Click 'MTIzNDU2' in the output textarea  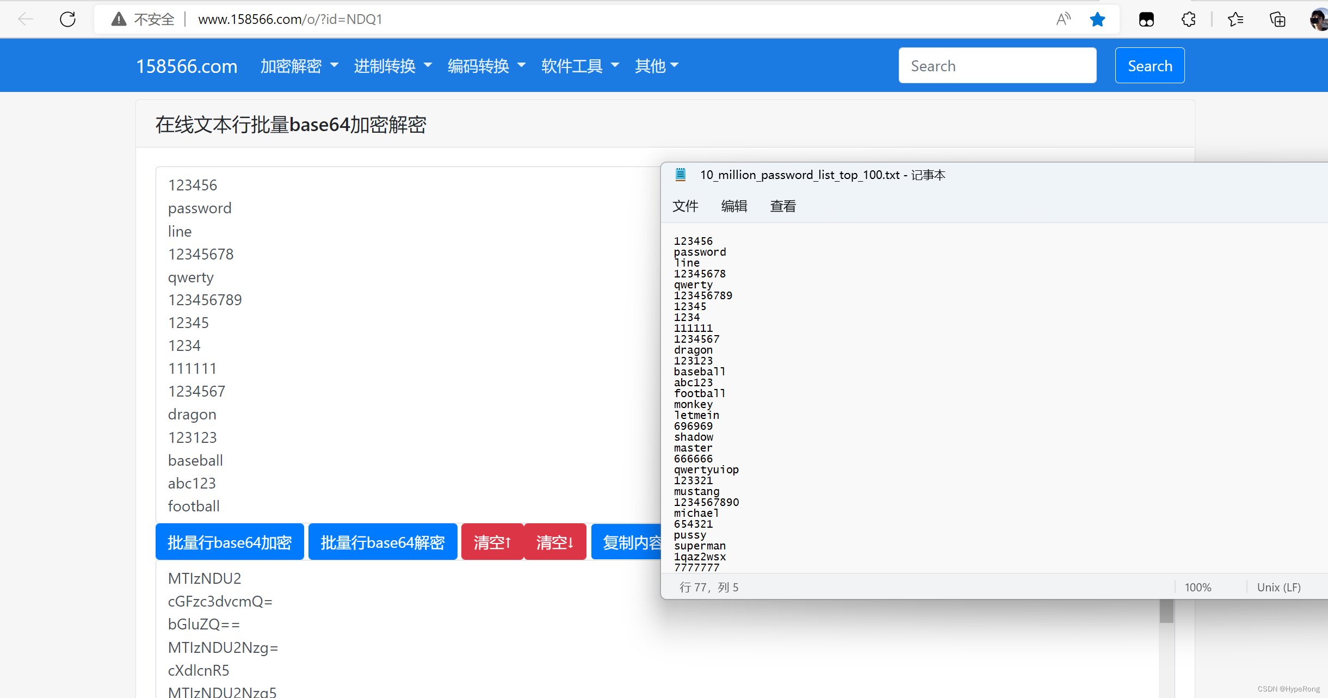(x=205, y=578)
